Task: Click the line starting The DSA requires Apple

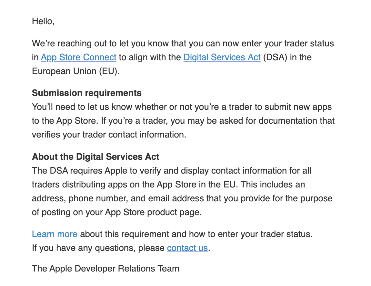Action: click(x=171, y=171)
